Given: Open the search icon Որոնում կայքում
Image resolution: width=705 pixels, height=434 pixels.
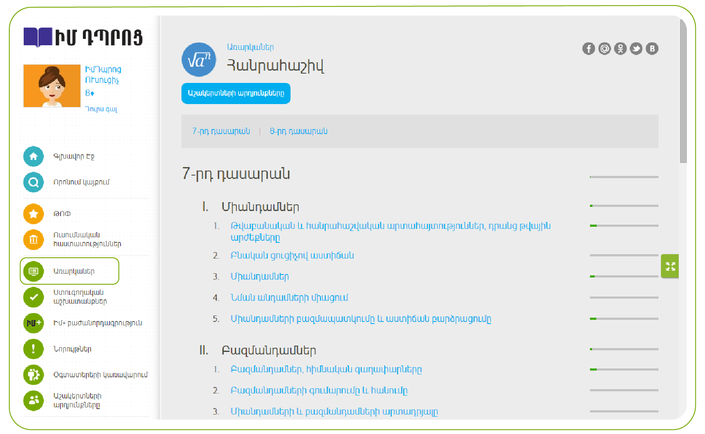Looking at the screenshot, I should tap(33, 182).
